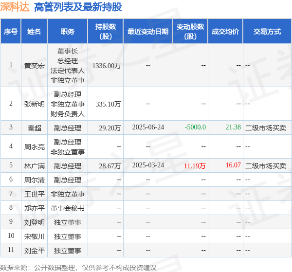This screenshot has width=292, height=272.
Task: Click the green 21.38 average price
Action: tap(233, 127)
